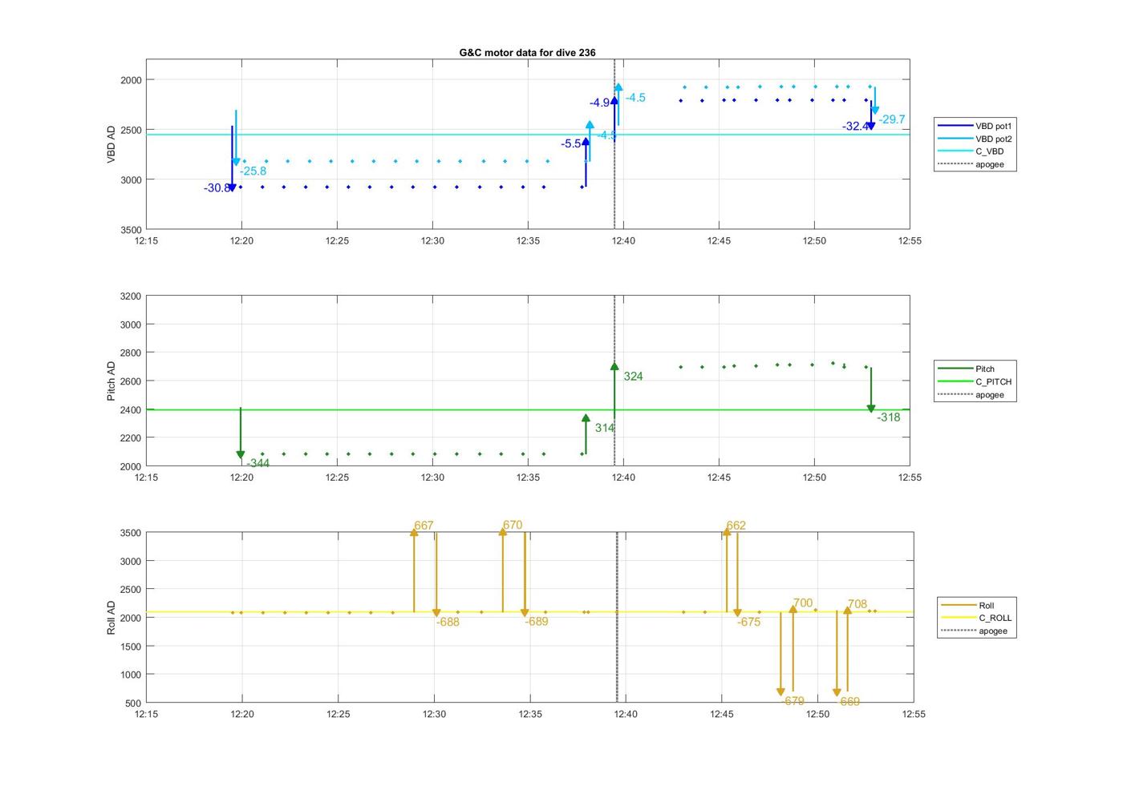Click the -29.7 VBD annotation

pyautogui.click(x=892, y=119)
